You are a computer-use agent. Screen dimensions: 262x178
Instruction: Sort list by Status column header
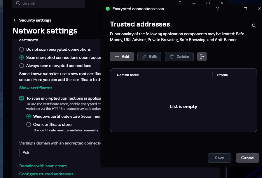222,75
